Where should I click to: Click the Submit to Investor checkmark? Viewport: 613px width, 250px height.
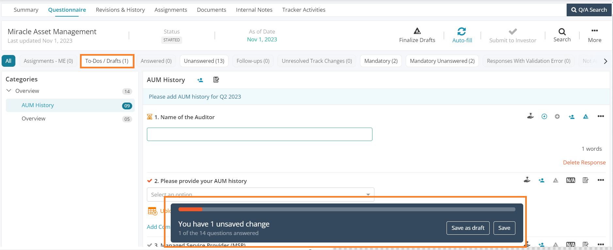(x=512, y=32)
